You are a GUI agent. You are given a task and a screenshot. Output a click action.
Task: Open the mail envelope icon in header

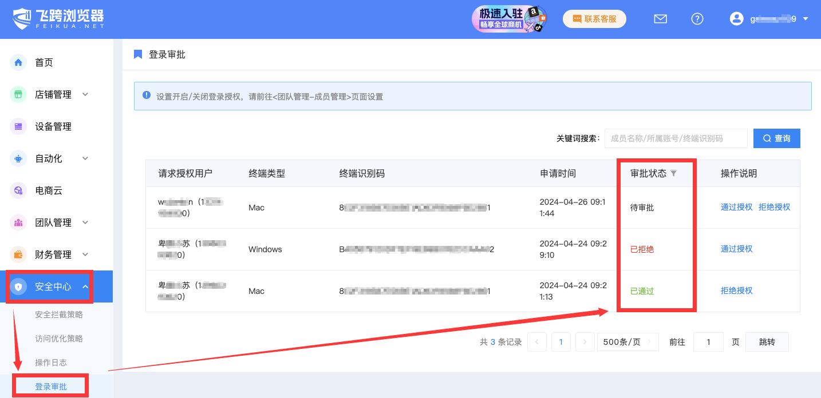coord(660,19)
